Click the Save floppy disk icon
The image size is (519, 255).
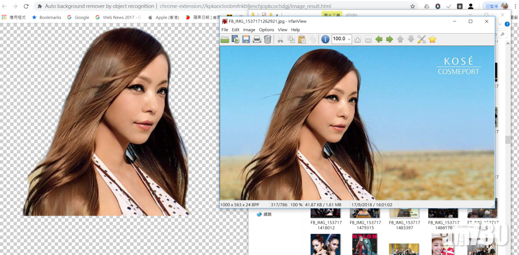(246, 39)
